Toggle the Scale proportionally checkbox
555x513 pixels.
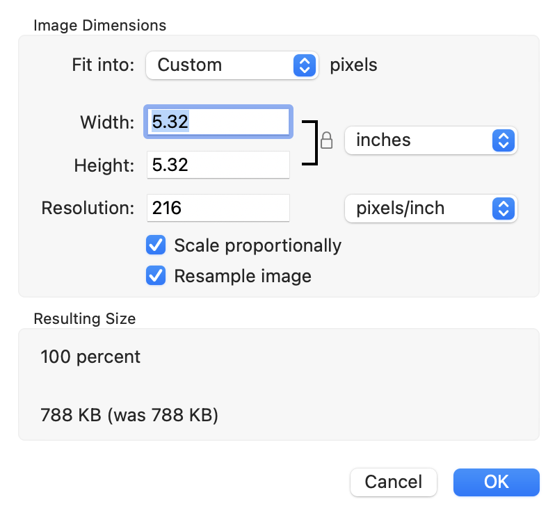point(156,245)
